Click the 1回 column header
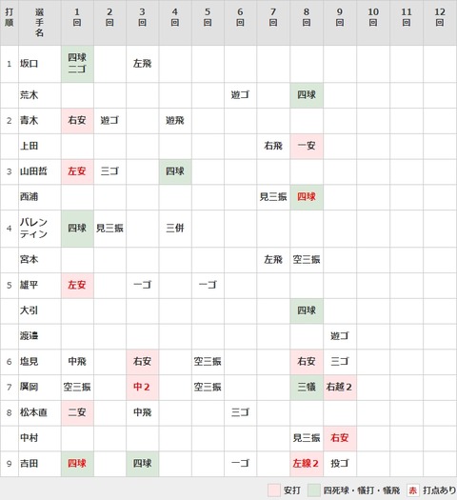 click(x=77, y=17)
